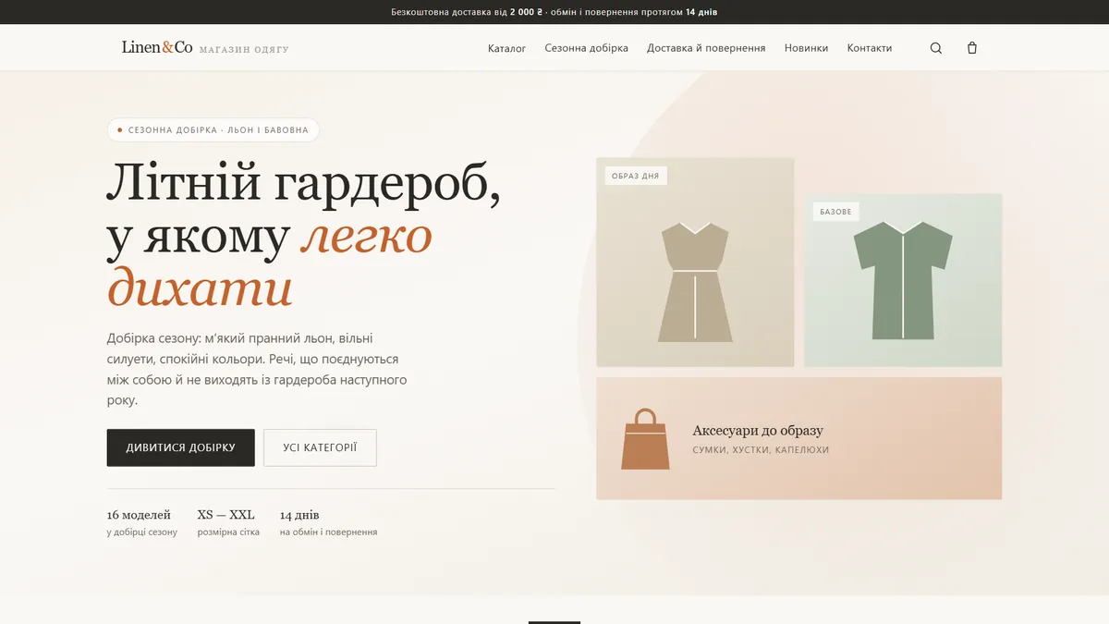Click the Дивитися добірку button
Screen dimensions: 1109x624
point(180,447)
